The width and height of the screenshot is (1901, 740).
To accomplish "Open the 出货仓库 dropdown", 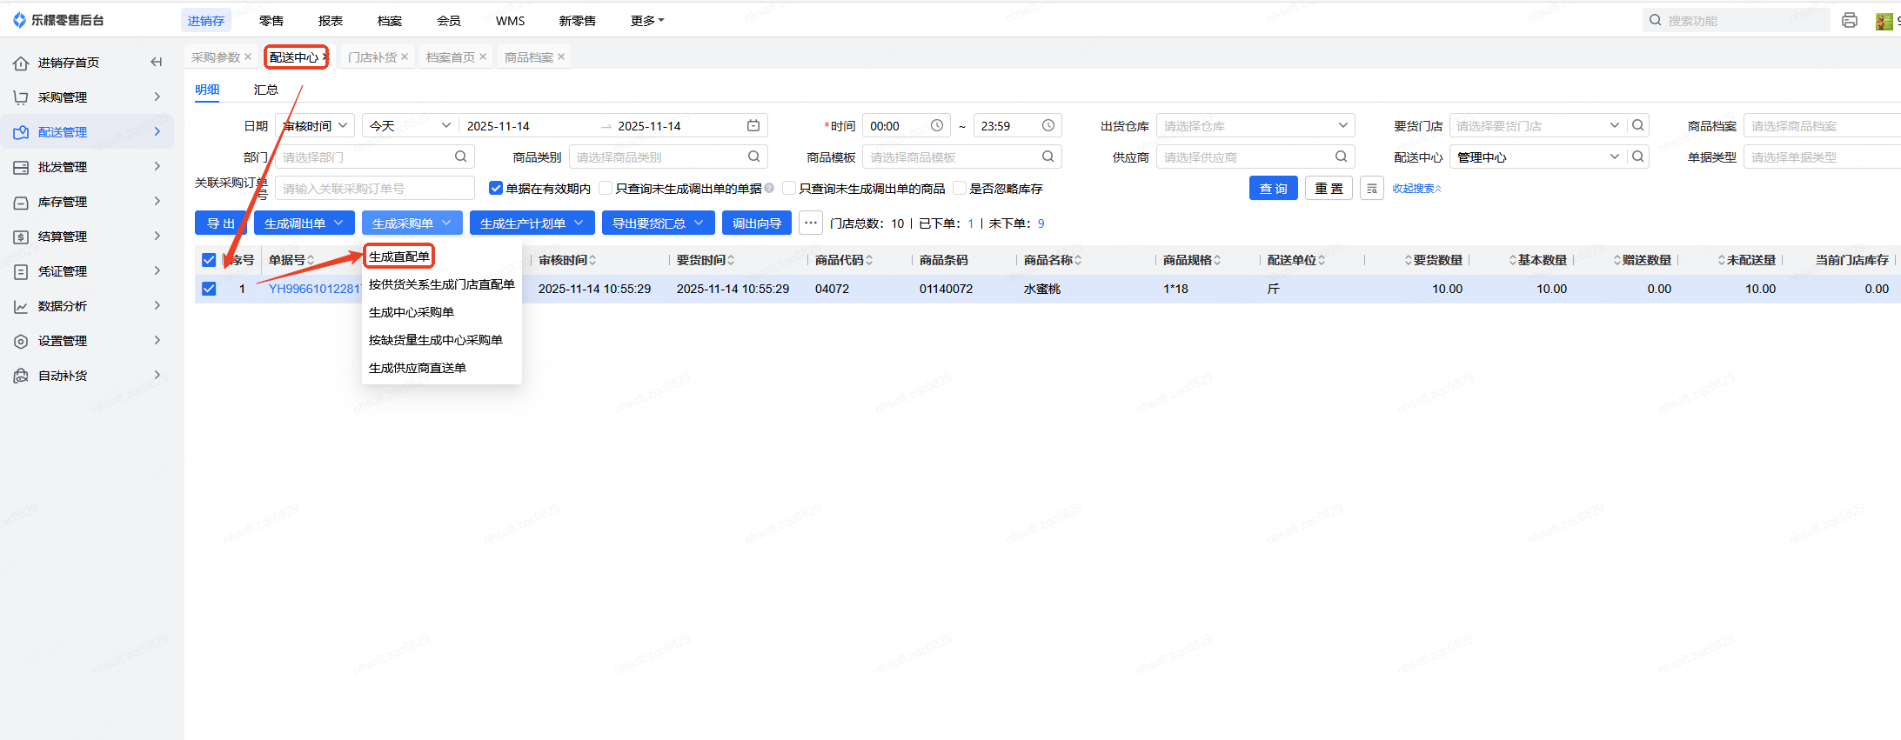I will (x=1255, y=126).
